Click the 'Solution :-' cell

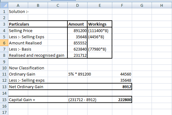[18, 11]
